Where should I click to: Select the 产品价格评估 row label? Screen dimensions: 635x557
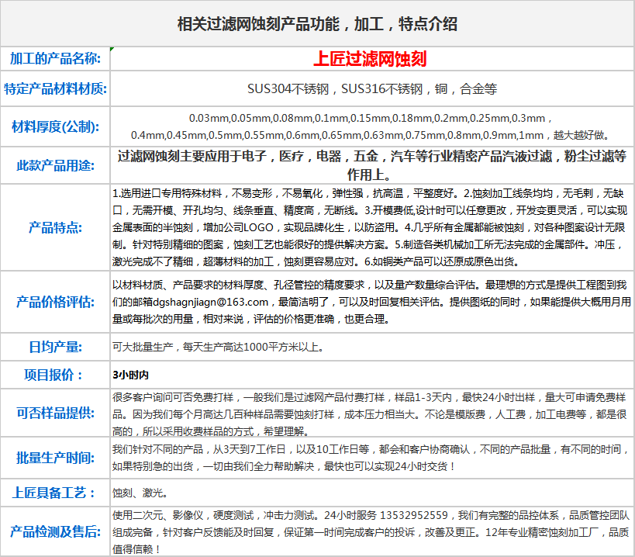click(55, 302)
